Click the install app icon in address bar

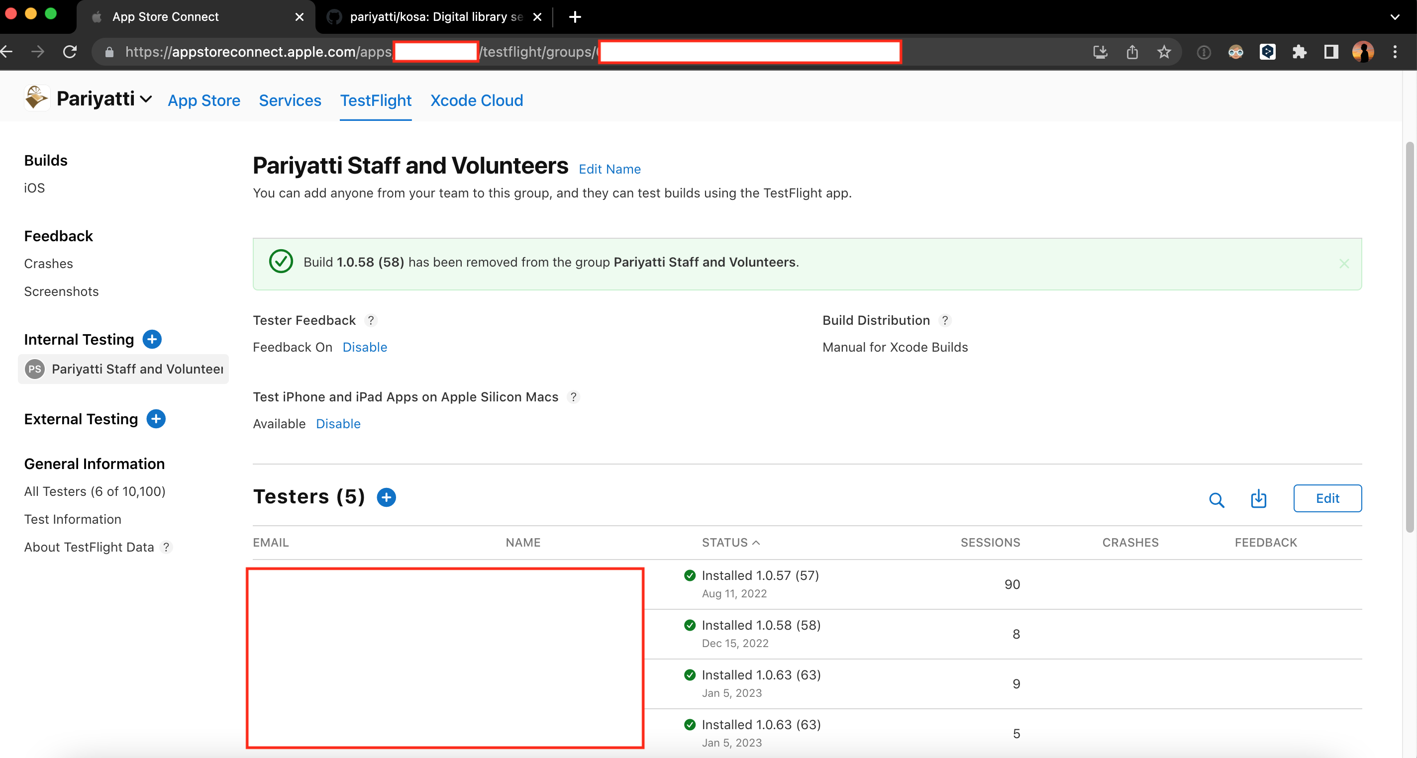[1100, 52]
